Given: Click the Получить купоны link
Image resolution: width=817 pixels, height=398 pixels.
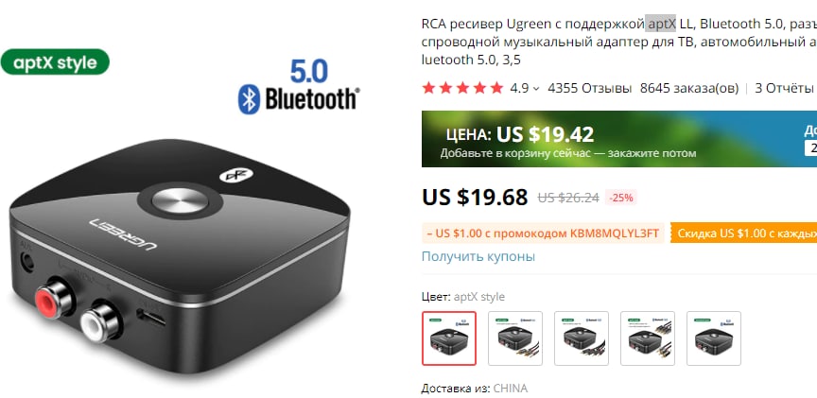Looking at the screenshot, I should tap(478, 256).
